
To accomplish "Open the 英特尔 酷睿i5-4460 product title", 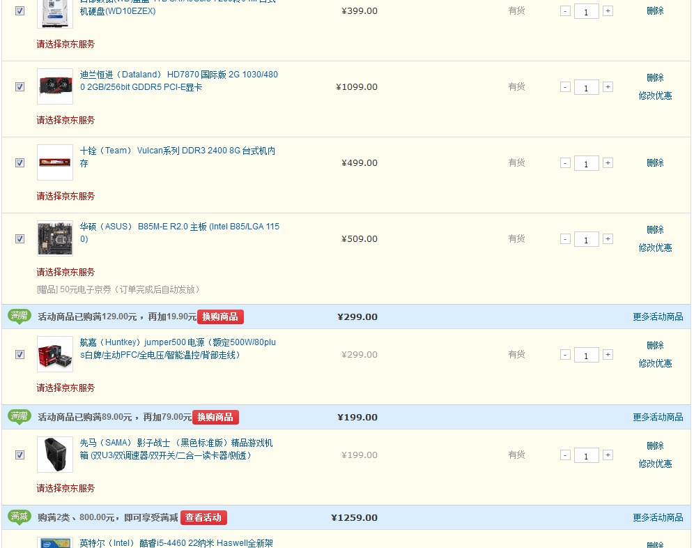I will pos(176,543).
